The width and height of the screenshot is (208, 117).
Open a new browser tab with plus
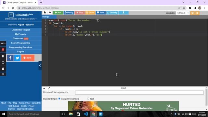[x=41, y=3]
